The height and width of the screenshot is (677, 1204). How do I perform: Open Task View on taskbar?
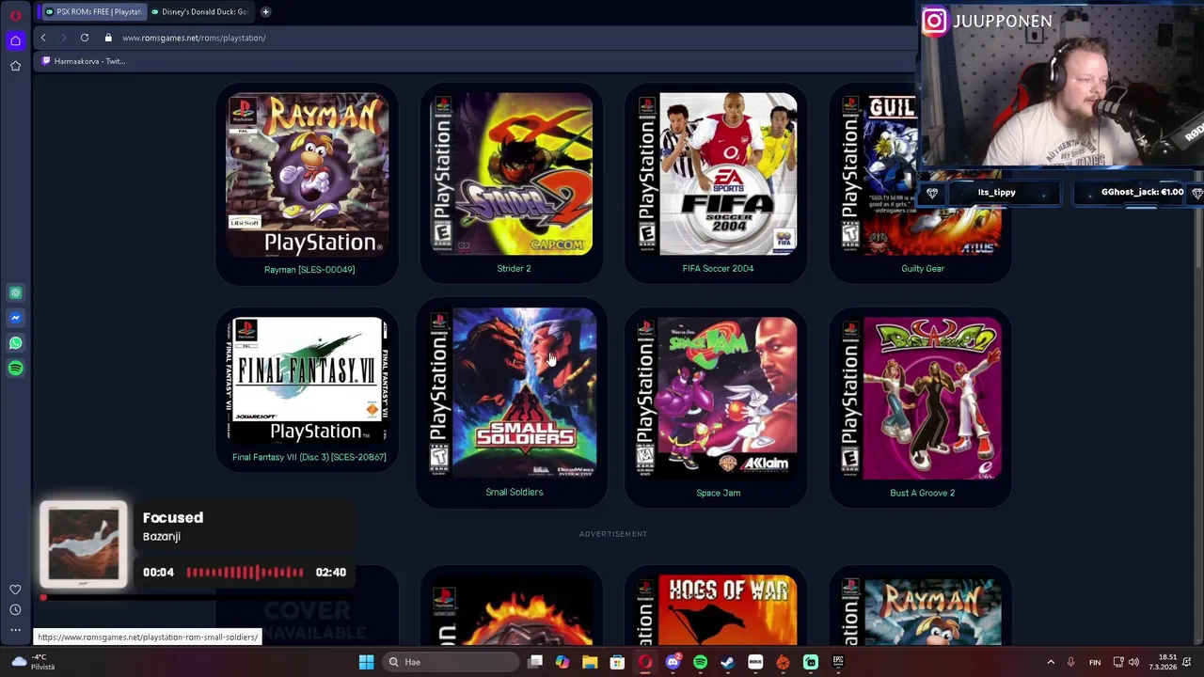[535, 662]
